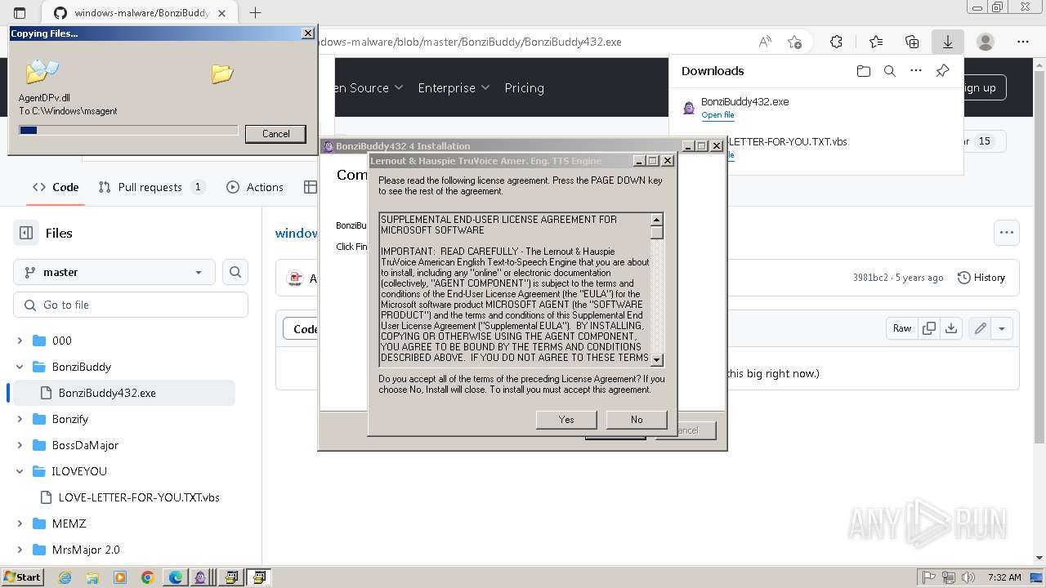Image resolution: width=1046 pixels, height=588 pixels.
Task: Open more options in Downloads panel
Action: coord(916,71)
